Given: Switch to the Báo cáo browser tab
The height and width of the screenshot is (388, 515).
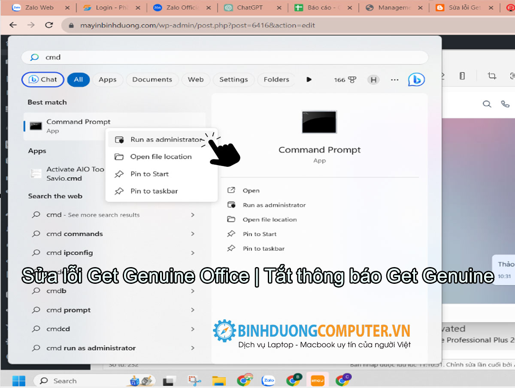Looking at the screenshot, I should [323, 7].
